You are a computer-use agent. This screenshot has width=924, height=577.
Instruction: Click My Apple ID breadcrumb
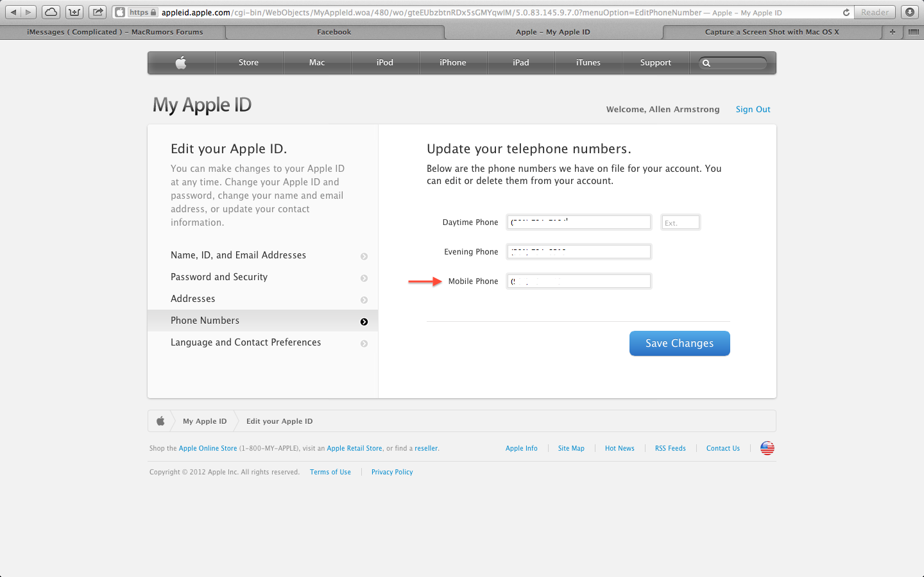pos(205,421)
